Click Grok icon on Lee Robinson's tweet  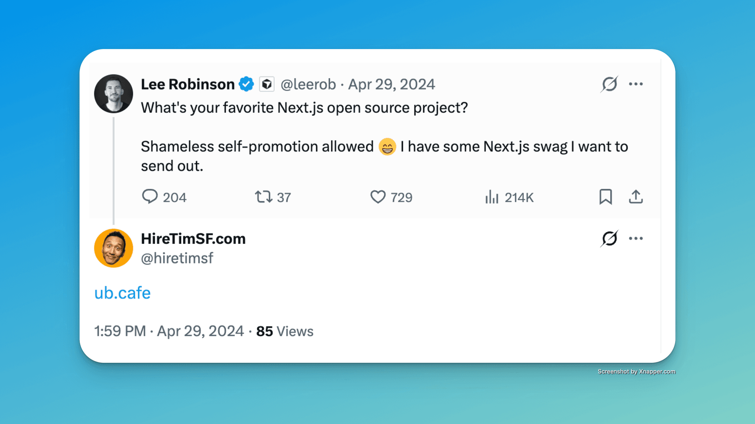[x=609, y=84]
